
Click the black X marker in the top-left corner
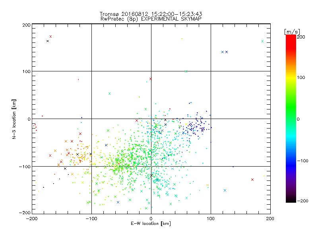click(x=48, y=41)
